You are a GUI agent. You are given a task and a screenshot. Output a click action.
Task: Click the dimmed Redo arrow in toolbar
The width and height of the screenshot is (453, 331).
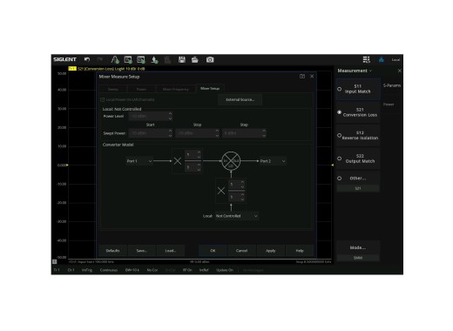tap(100, 59)
